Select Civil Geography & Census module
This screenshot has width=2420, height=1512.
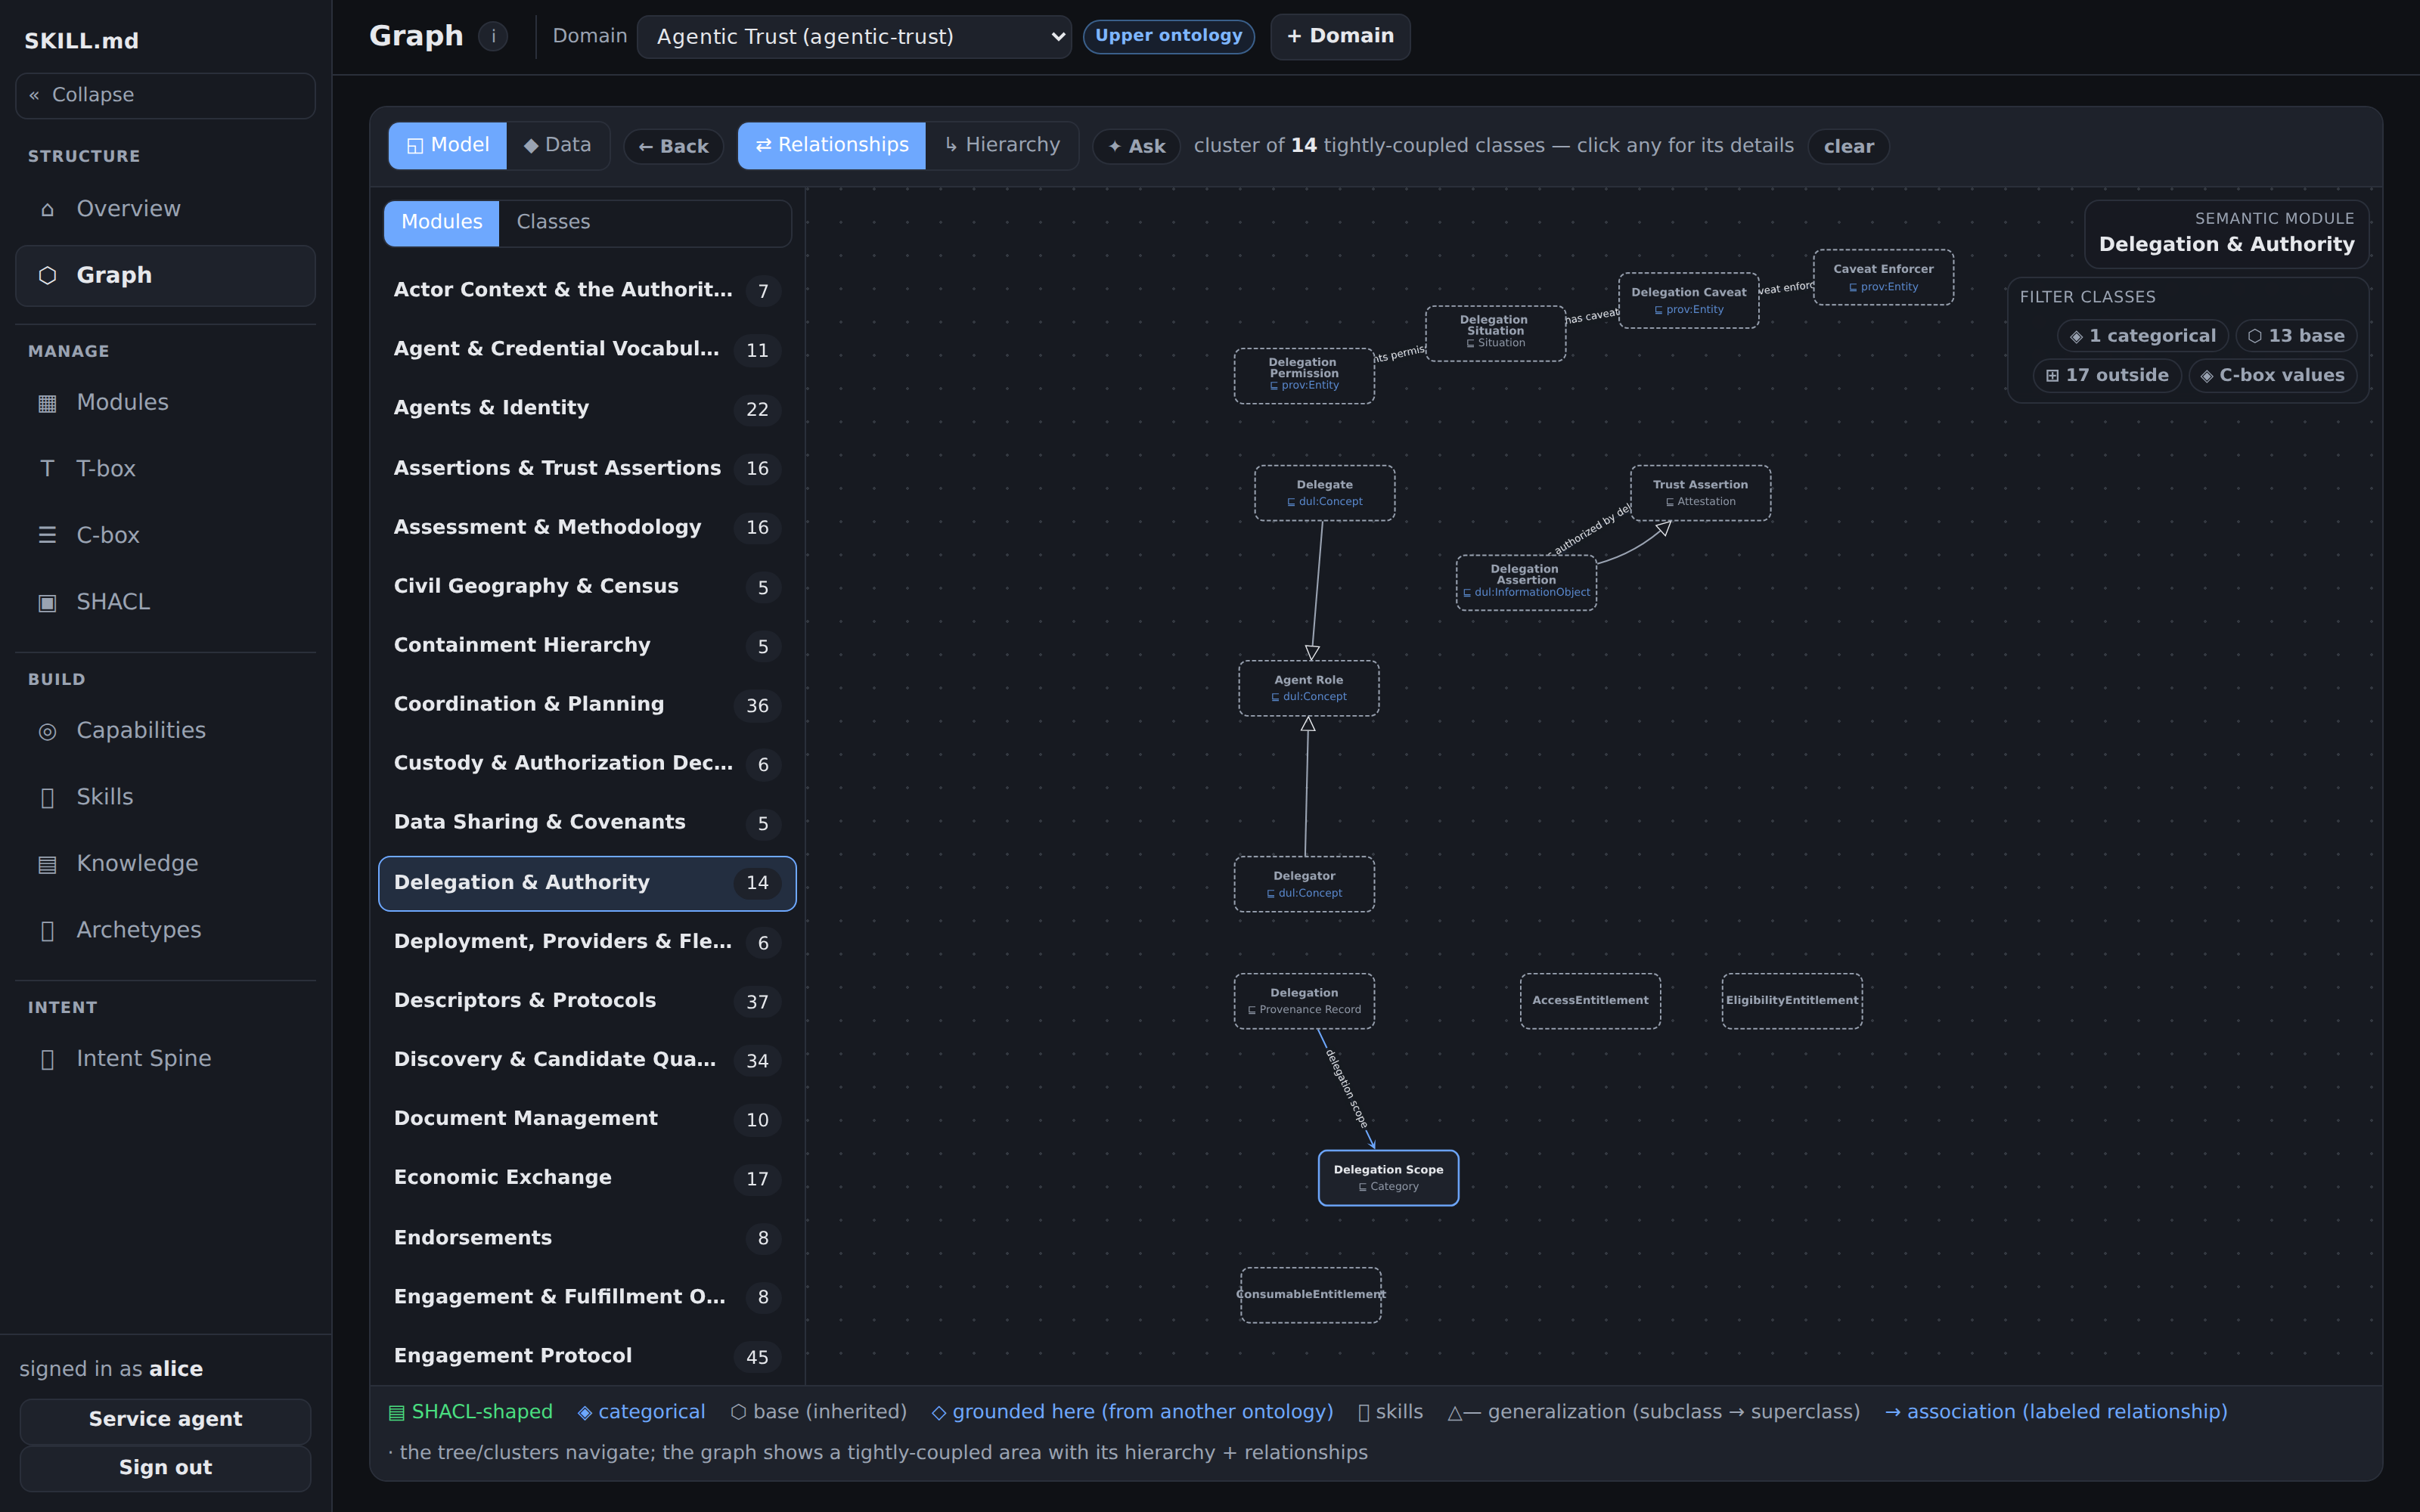point(587,586)
